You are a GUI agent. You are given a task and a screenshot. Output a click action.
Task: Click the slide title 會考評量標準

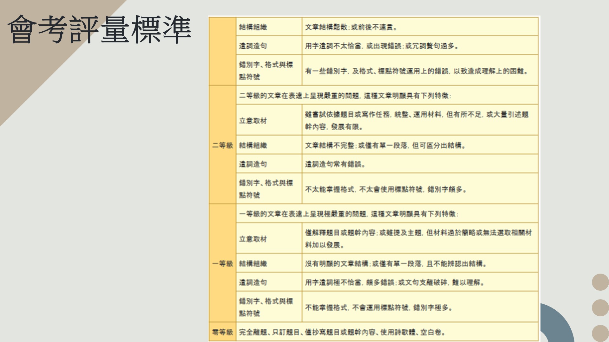(99, 29)
